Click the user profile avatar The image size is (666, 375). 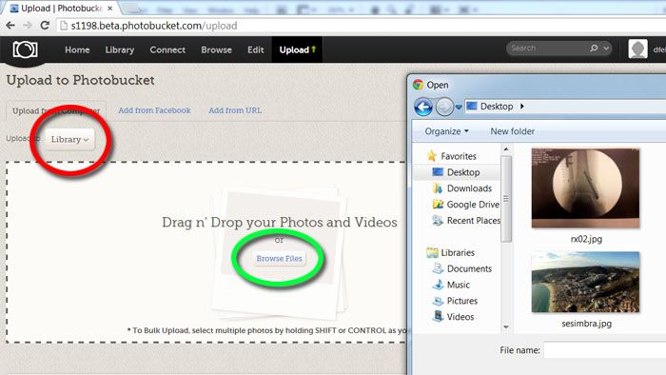click(637, 49)
